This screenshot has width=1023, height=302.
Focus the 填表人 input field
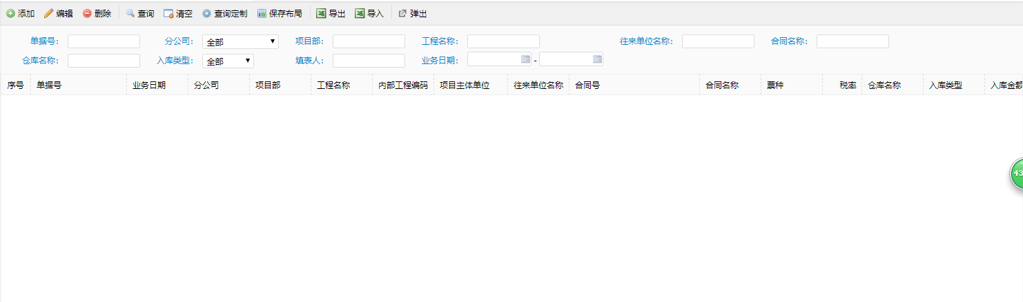point(369,61)
